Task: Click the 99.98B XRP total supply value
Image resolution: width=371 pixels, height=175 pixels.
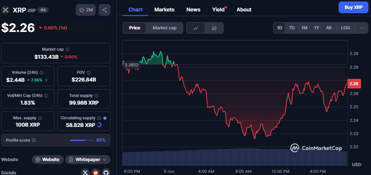Action: [84, 103]
